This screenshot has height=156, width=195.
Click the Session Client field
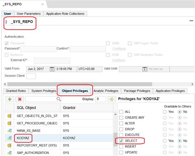pos(31,76)
